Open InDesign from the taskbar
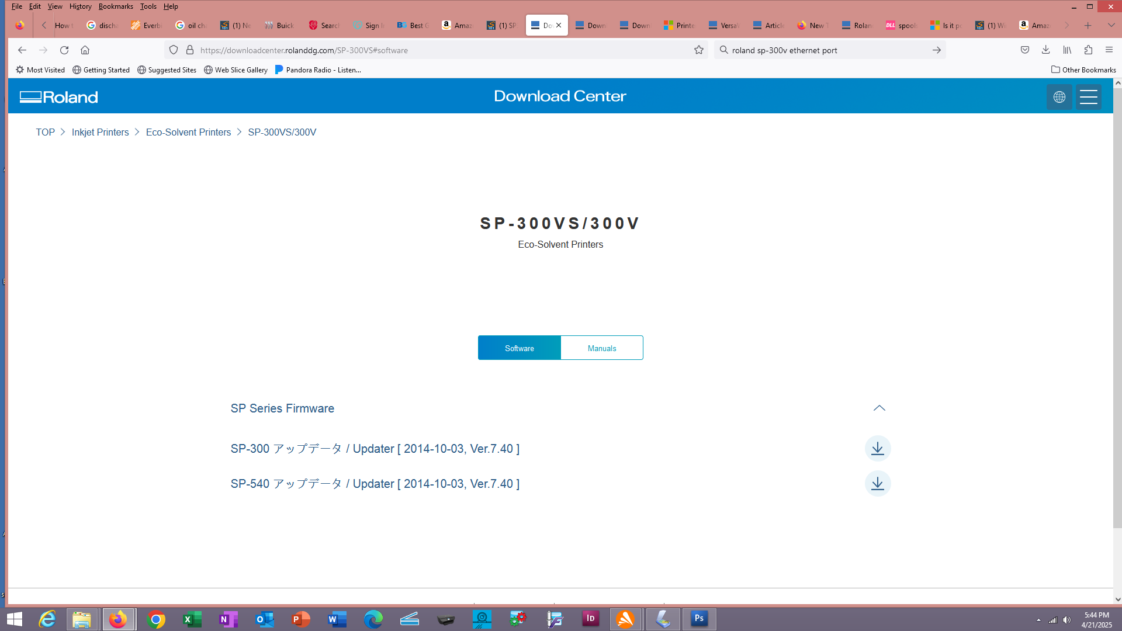 tap(590, 619)
